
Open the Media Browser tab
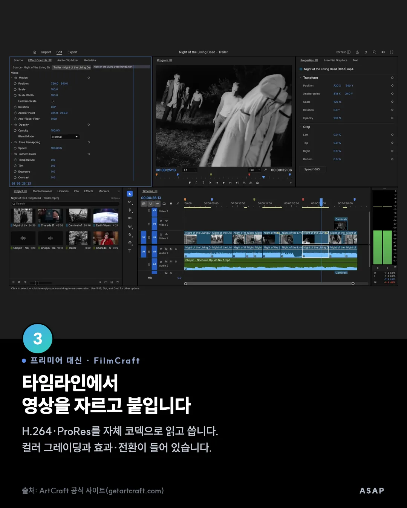[x=42, y=191]
